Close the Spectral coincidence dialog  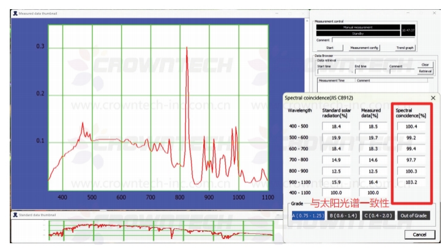pos(433,98)
